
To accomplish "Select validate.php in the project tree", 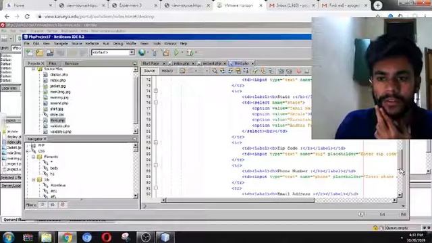I will [x=60, y=126].
